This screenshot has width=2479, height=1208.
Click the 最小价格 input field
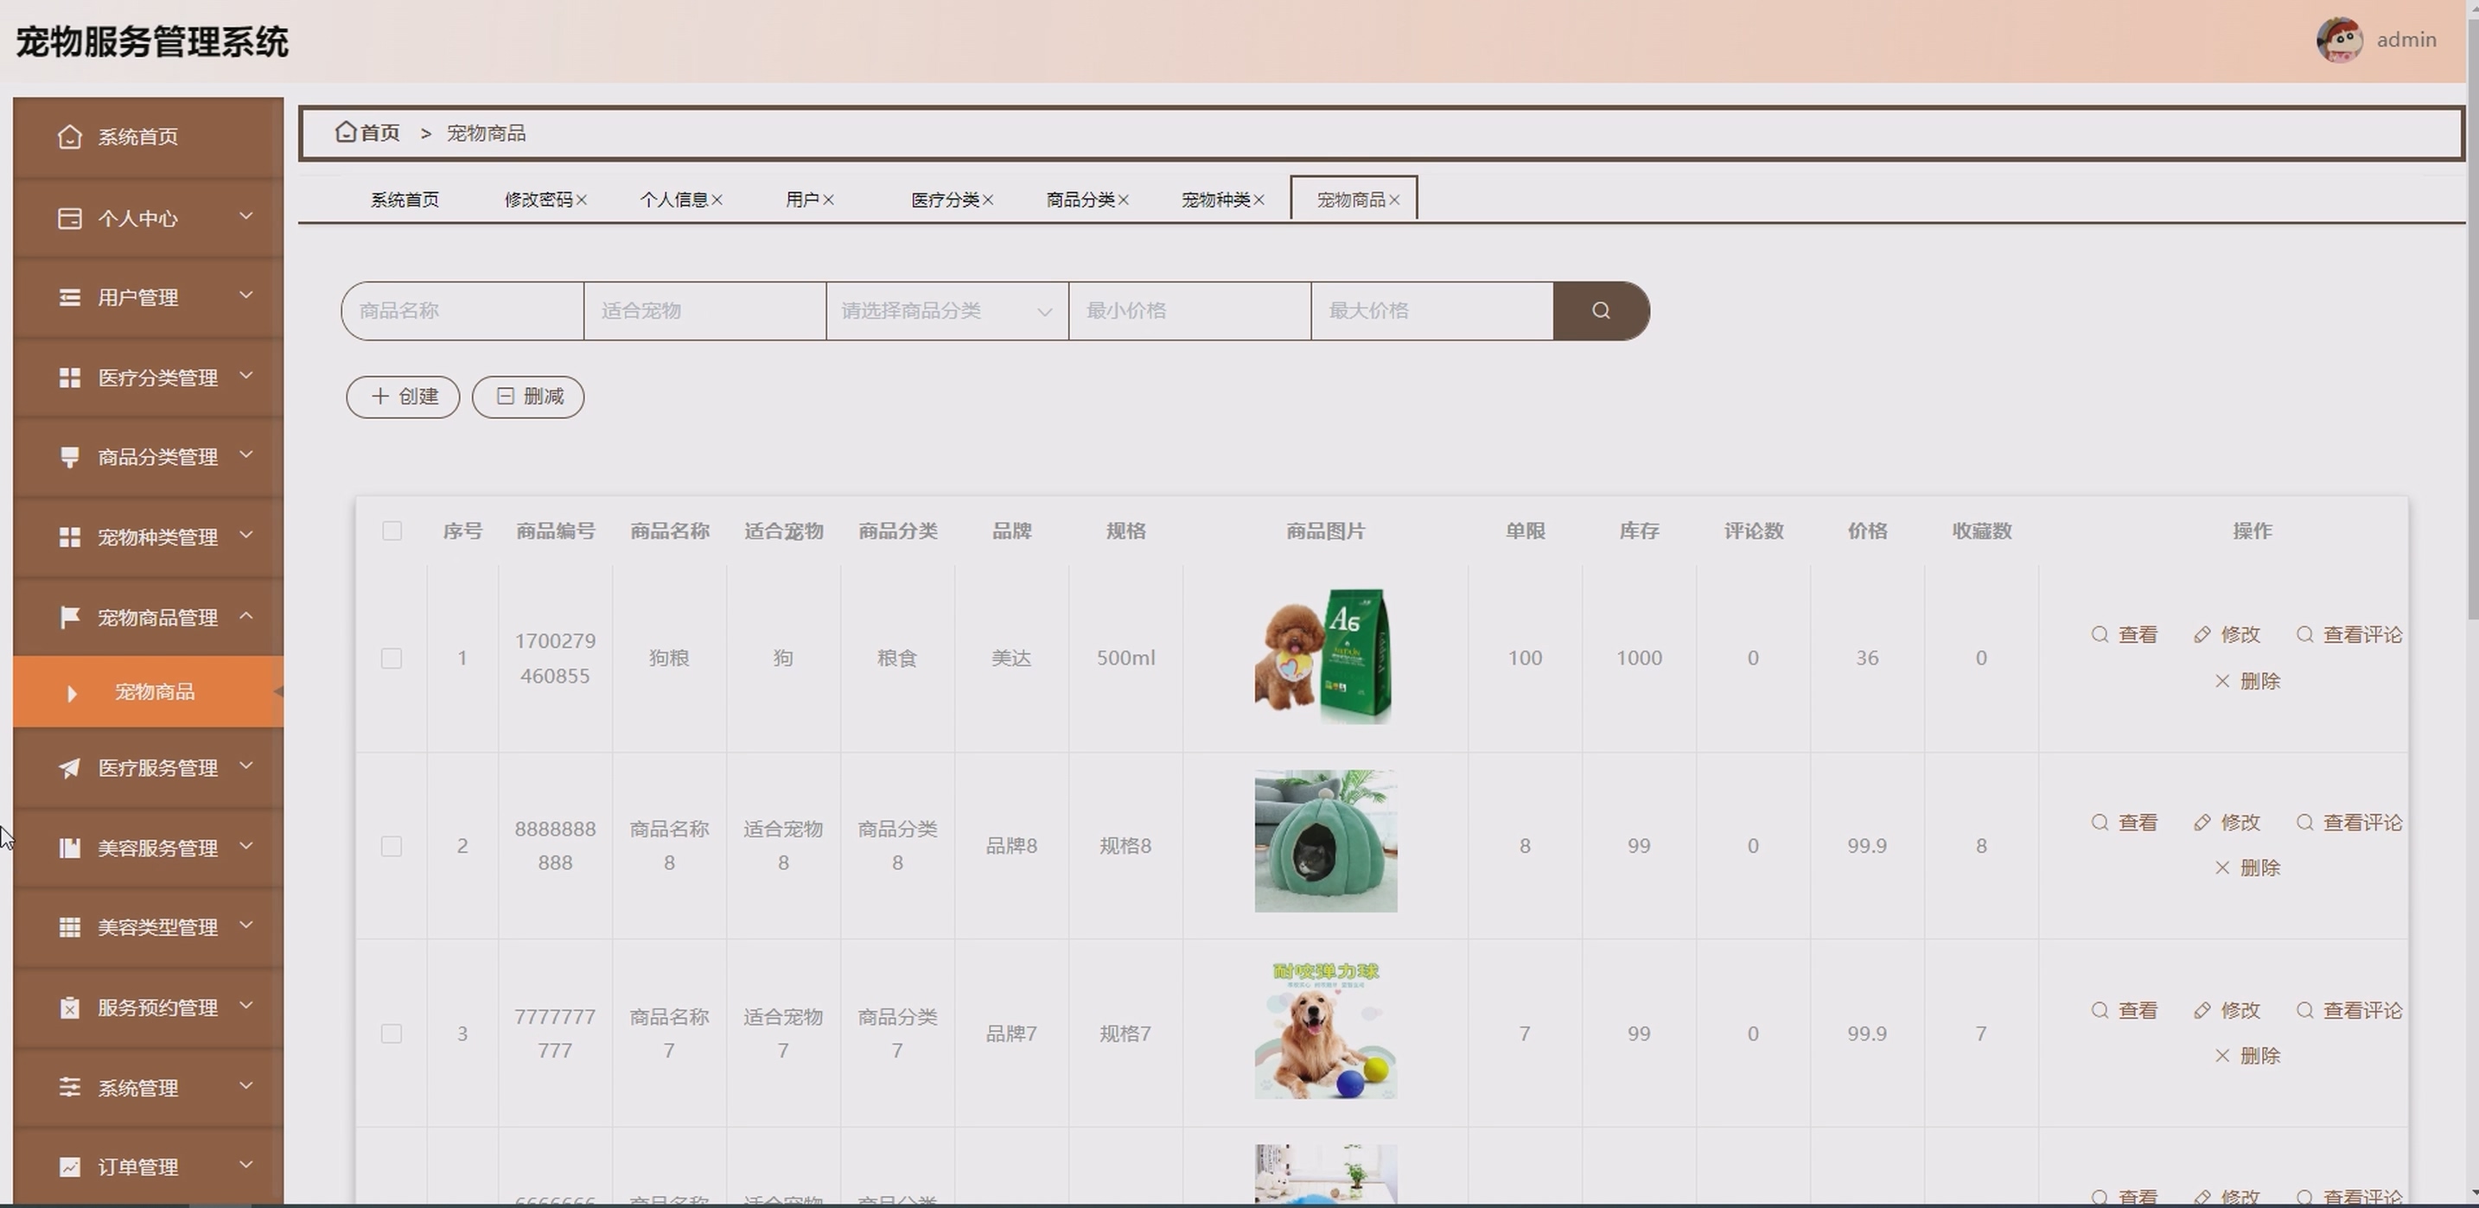pos(1189,311)
